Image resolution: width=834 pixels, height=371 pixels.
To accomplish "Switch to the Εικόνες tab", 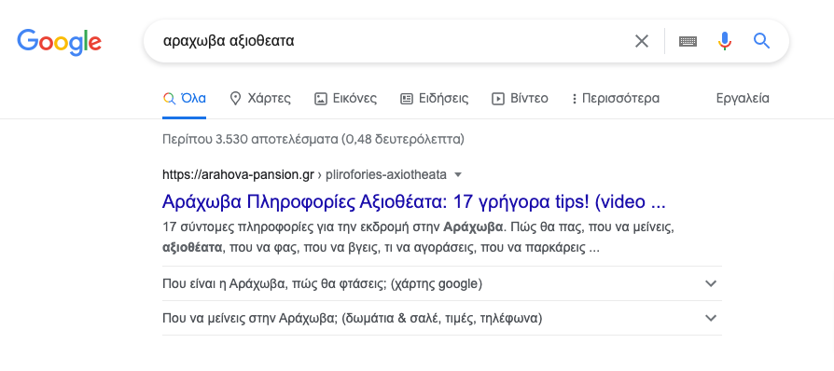I will coord(345,98).
